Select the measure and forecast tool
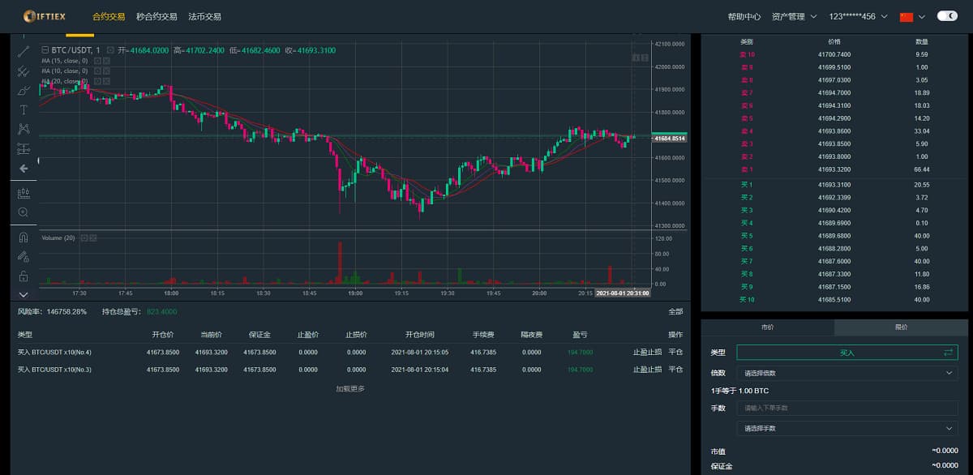 [24, 148]
